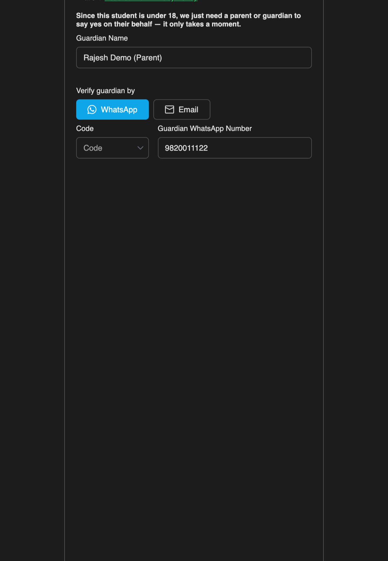Select WhatsApp as guardian verification method

pyautogui.click(x=113, y=109)
